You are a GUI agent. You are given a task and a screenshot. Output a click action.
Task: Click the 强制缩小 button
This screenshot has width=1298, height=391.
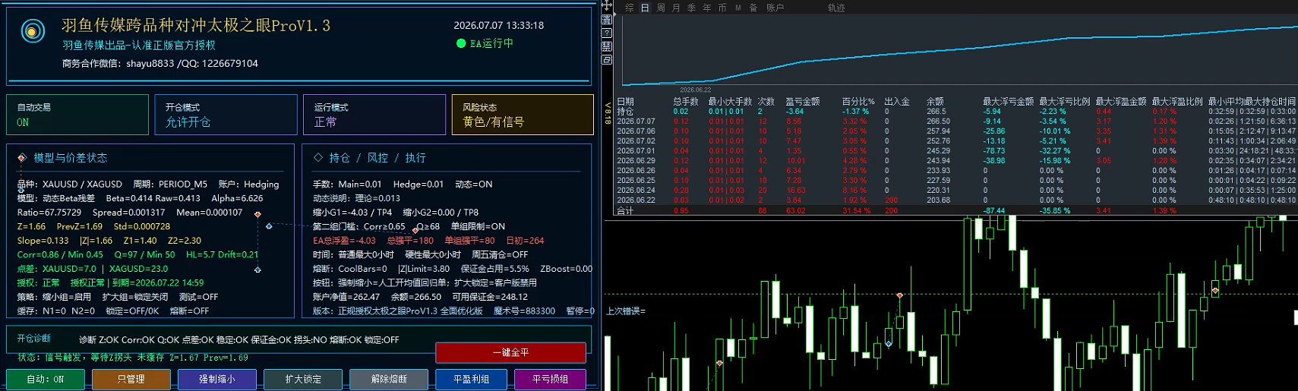[x=217, y=379]
